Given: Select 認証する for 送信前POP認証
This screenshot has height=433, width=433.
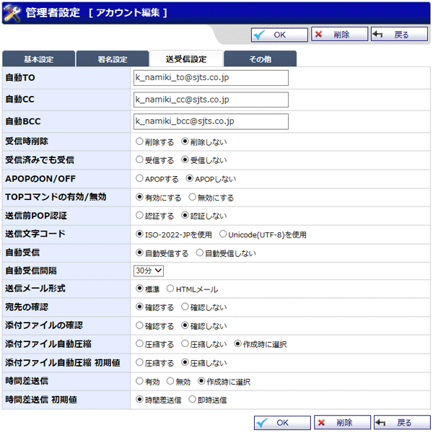Looking at the screenshot, I should click(139, 215).
